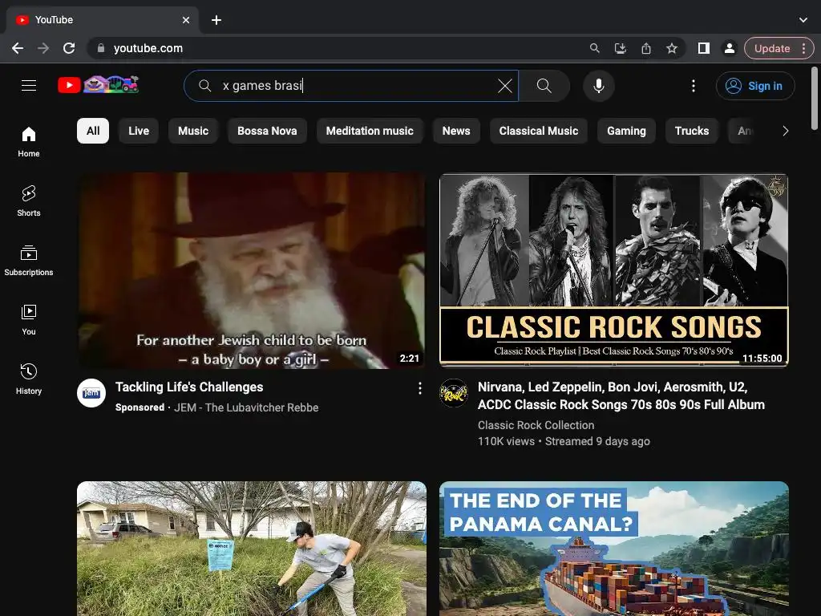Go back in browser history
The width and height of the screenshot is (821, 616).
(x=18, y=48)
